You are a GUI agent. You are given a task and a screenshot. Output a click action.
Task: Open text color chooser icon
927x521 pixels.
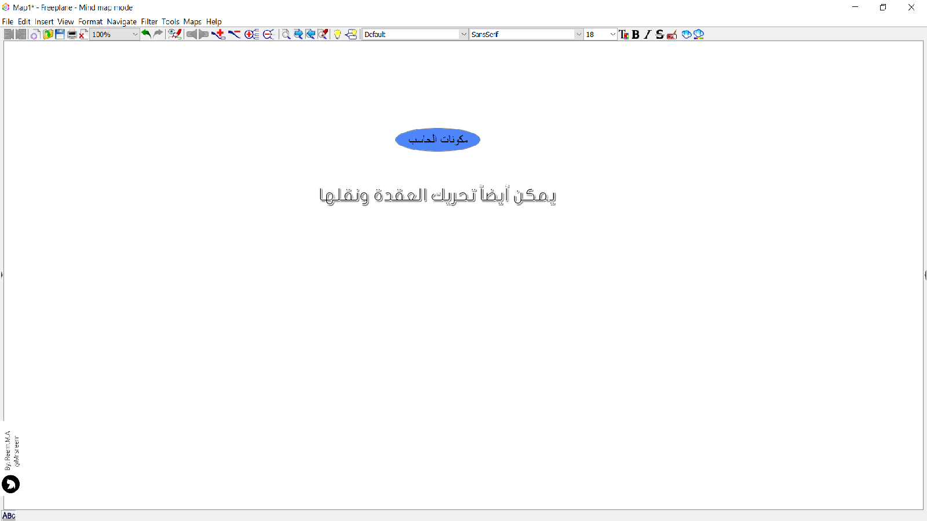tap(623, 35)
